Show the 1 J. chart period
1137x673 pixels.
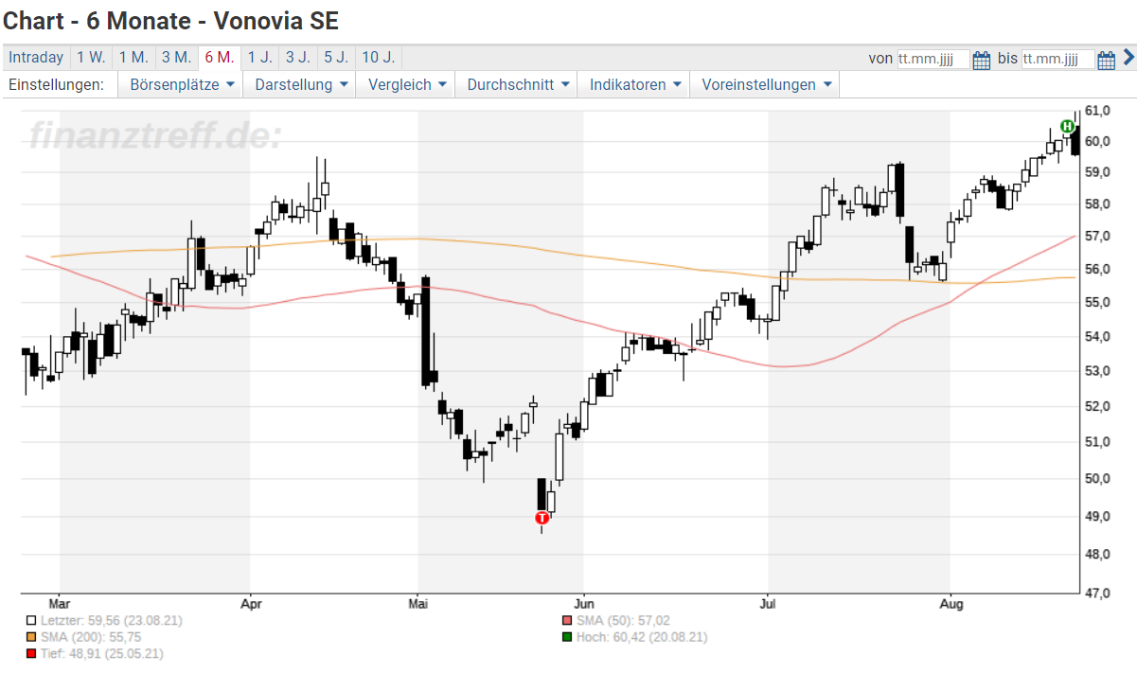tap(259, 58)
